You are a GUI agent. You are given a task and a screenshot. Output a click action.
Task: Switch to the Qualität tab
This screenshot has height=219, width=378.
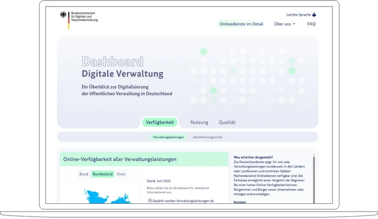227,123
